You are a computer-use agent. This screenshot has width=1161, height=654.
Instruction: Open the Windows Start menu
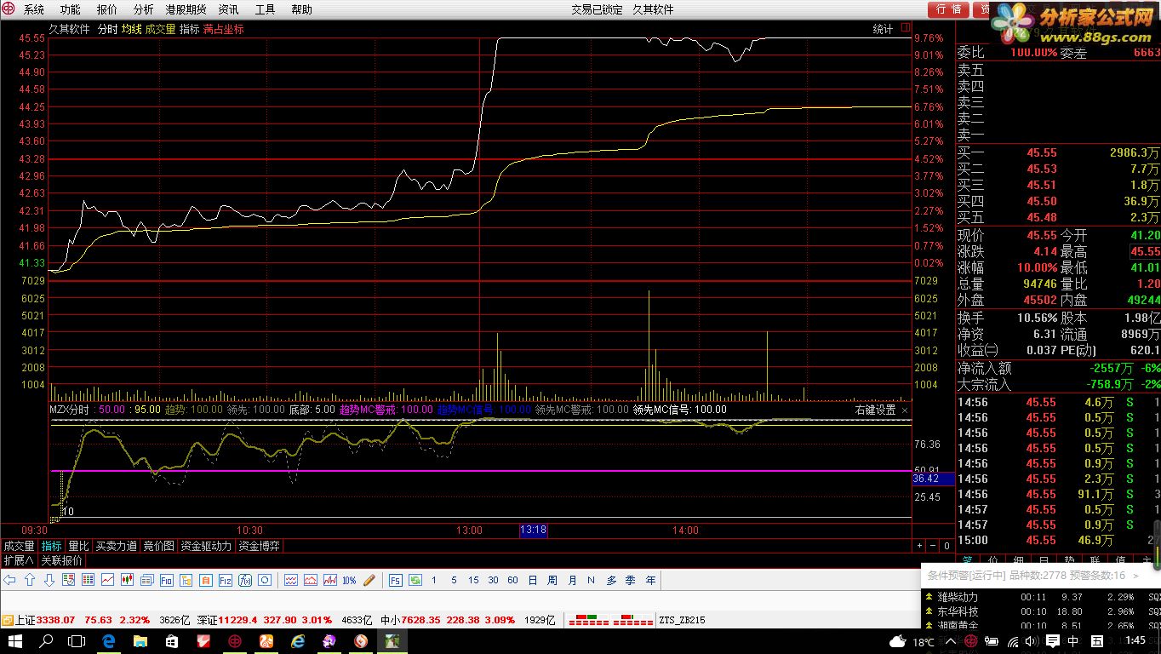click(x=15, y=641)
